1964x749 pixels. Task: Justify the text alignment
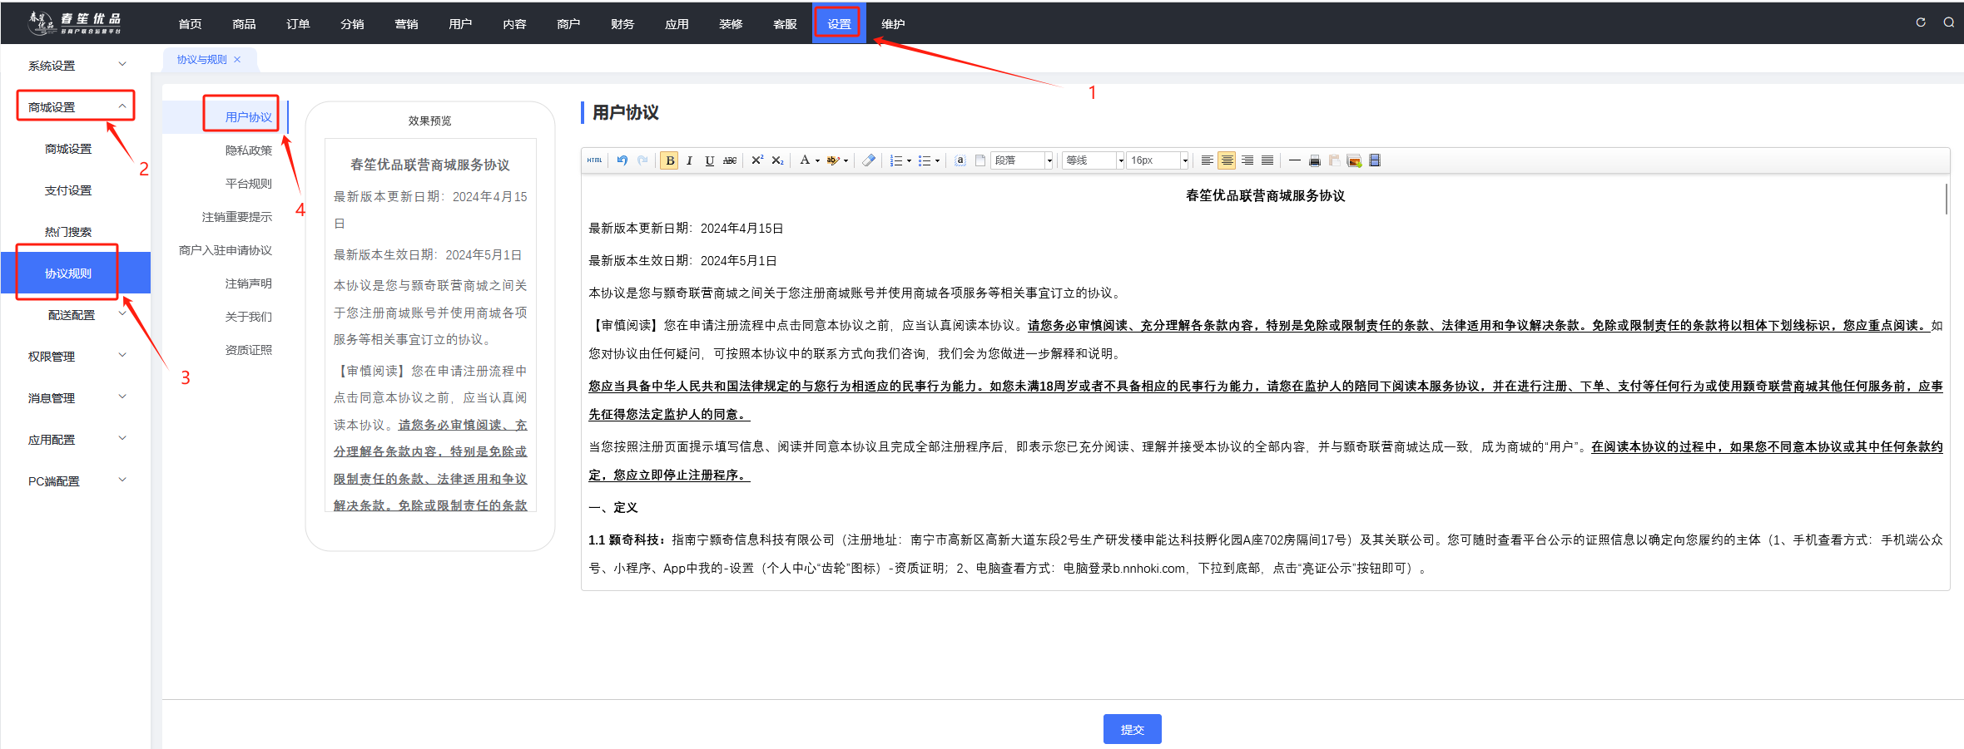point(1267,160)
